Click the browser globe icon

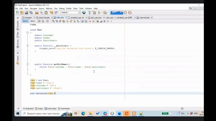84,13
